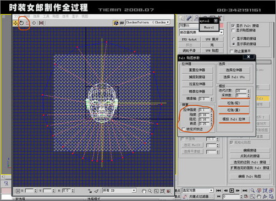Toggle the 显示 Pelt 接缝 checkbox
276x201 pixels.
point(233,25)
